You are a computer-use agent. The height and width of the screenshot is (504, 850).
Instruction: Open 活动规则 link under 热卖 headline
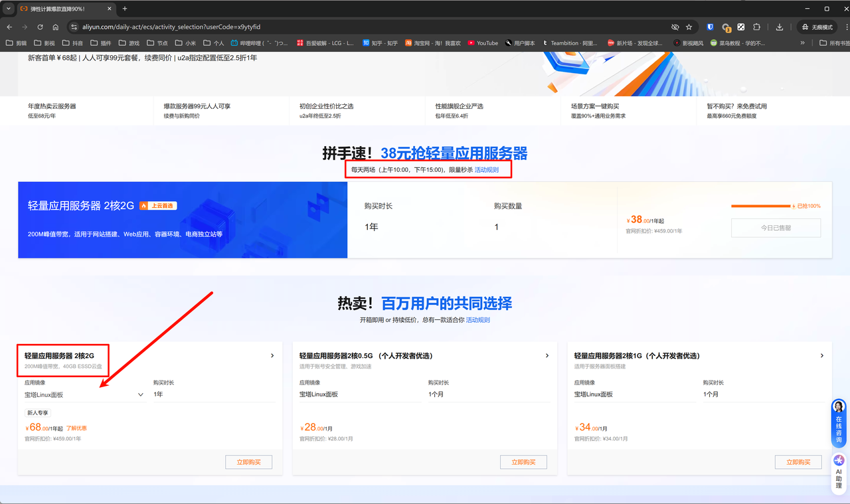477,320
